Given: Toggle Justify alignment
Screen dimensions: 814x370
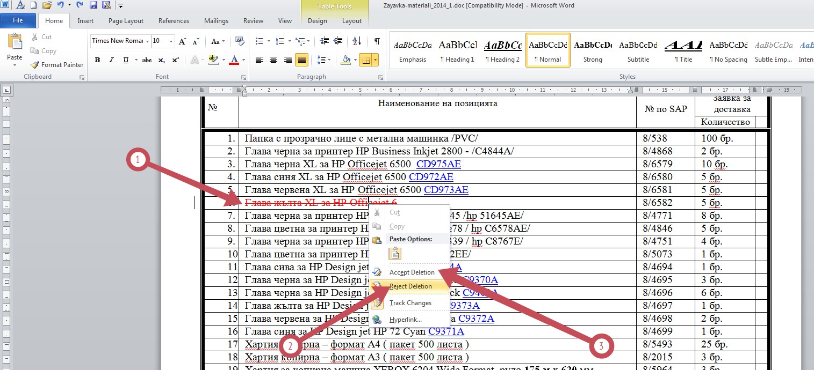Looking at the screenshot, I should coord(301,60).
